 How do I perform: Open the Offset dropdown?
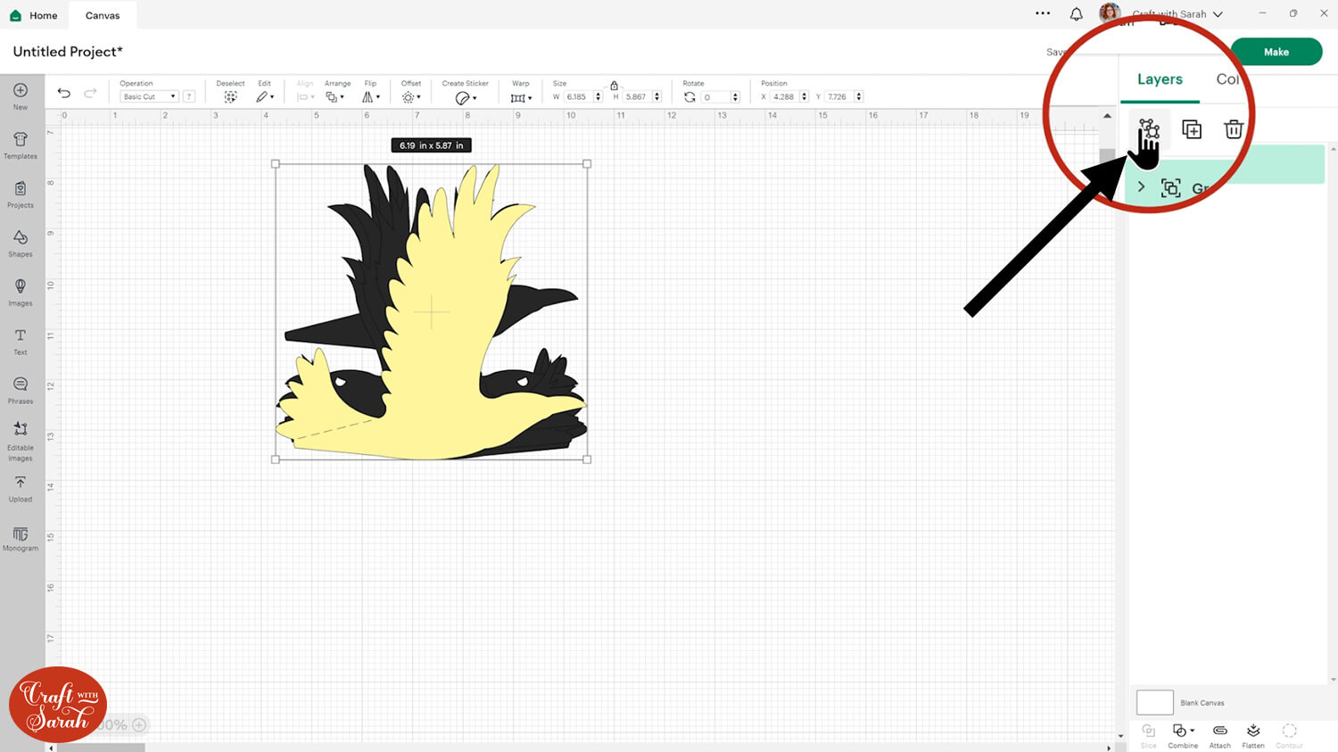pyautogui.click(x=411, y=97)
